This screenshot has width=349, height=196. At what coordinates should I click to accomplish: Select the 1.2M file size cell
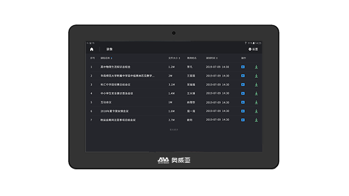(x=171, y=67)
